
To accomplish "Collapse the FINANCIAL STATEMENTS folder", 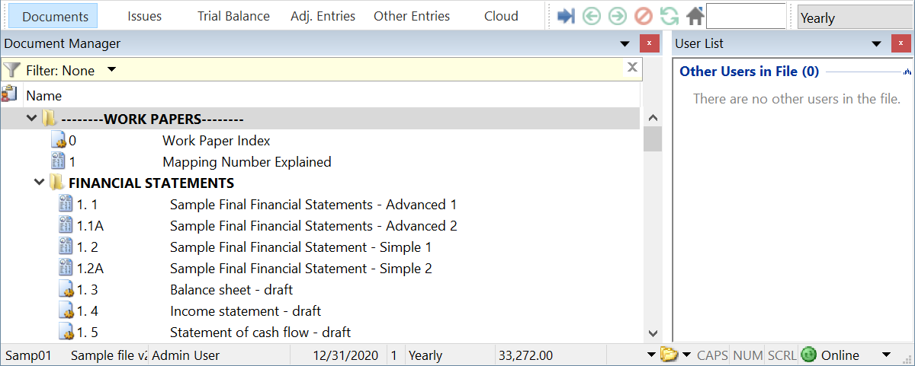I will 39,183.
